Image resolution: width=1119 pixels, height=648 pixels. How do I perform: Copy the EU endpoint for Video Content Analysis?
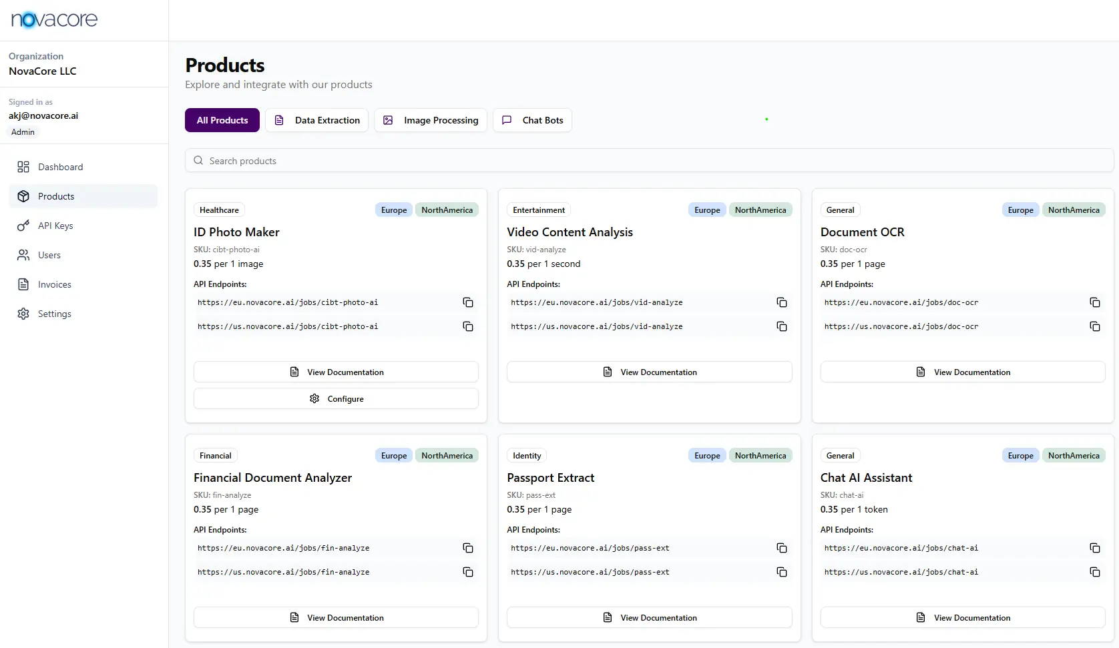pyautogui.click(x=782, y=302)
